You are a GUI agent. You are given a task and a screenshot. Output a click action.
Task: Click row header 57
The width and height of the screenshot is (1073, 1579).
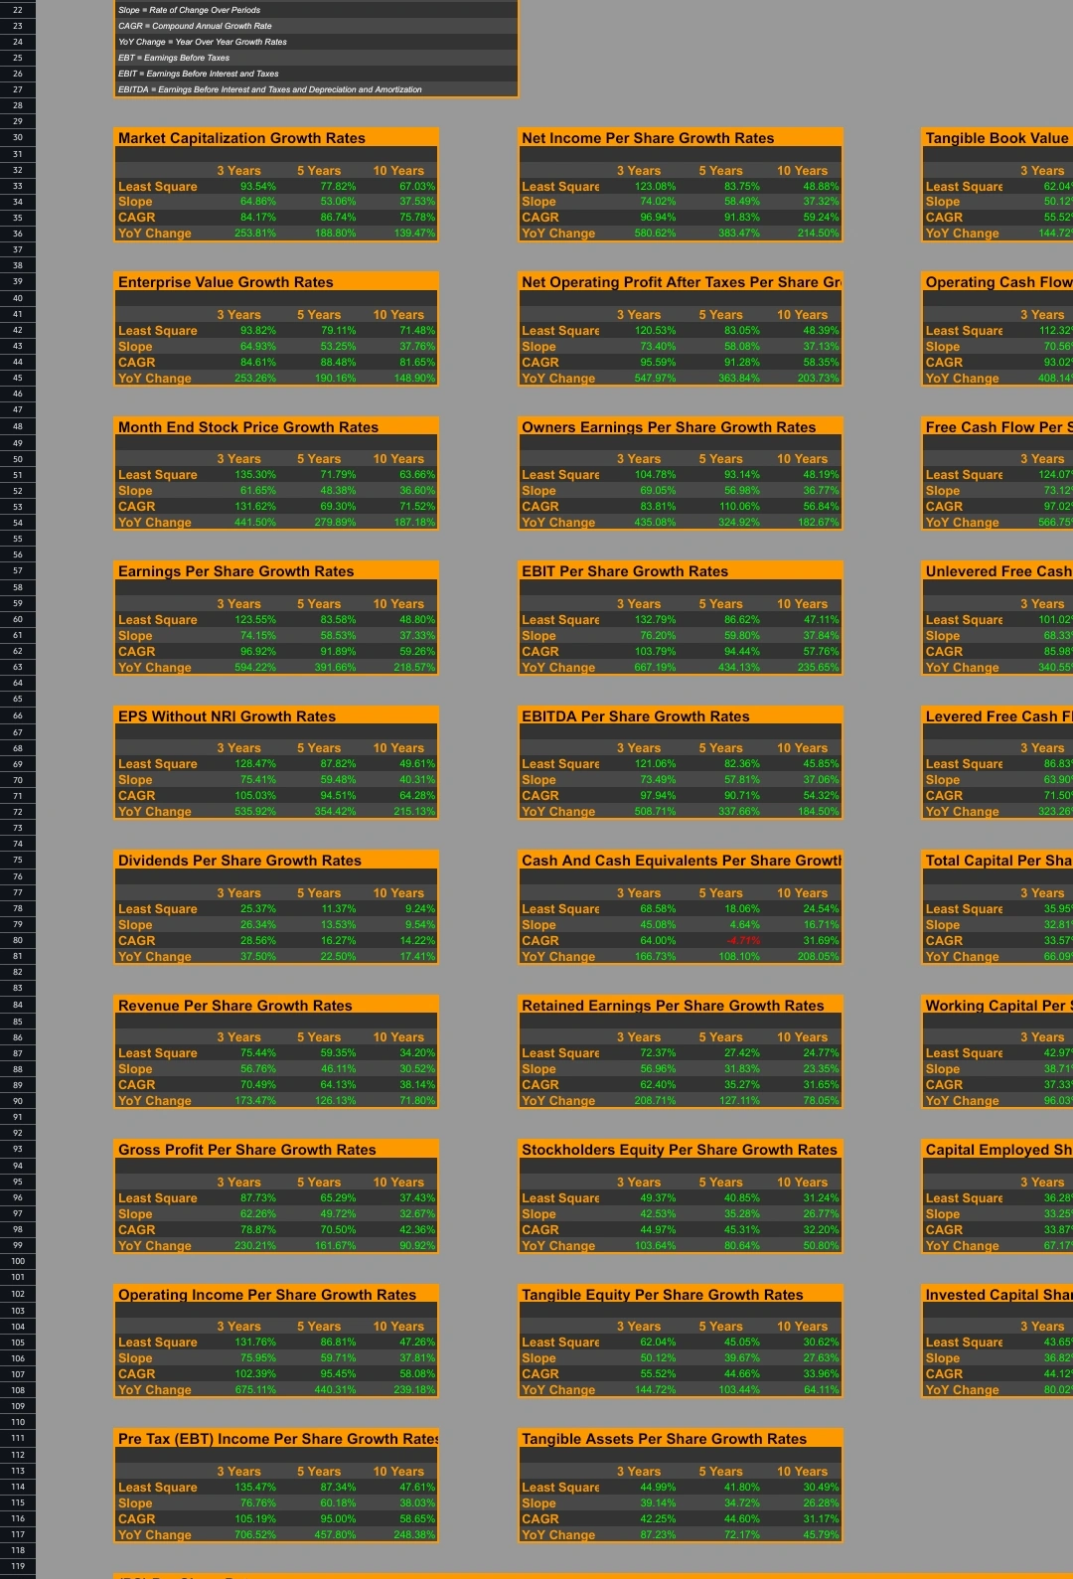coord(17,570)
